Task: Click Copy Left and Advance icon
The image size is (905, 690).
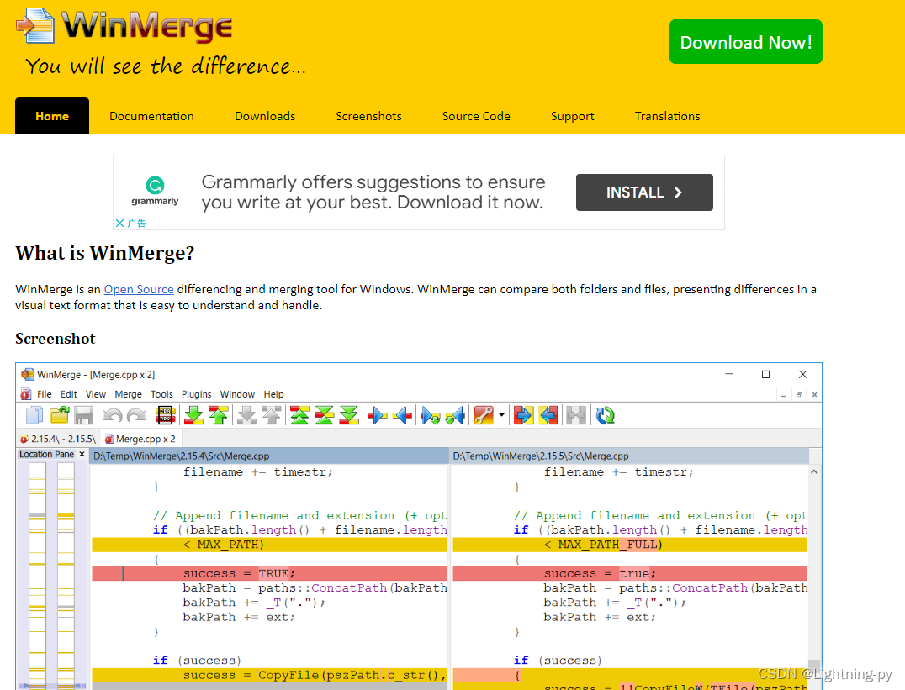Action: click(455, 415)
